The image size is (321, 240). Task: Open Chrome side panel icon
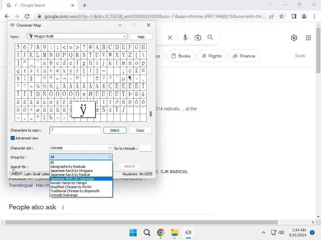(x=294, y=16)
